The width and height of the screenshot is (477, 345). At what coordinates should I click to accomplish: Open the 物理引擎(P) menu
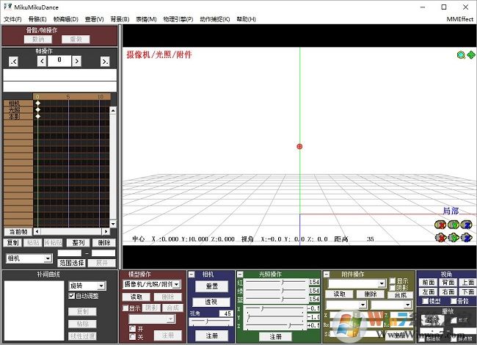click(x=178, y=19)
